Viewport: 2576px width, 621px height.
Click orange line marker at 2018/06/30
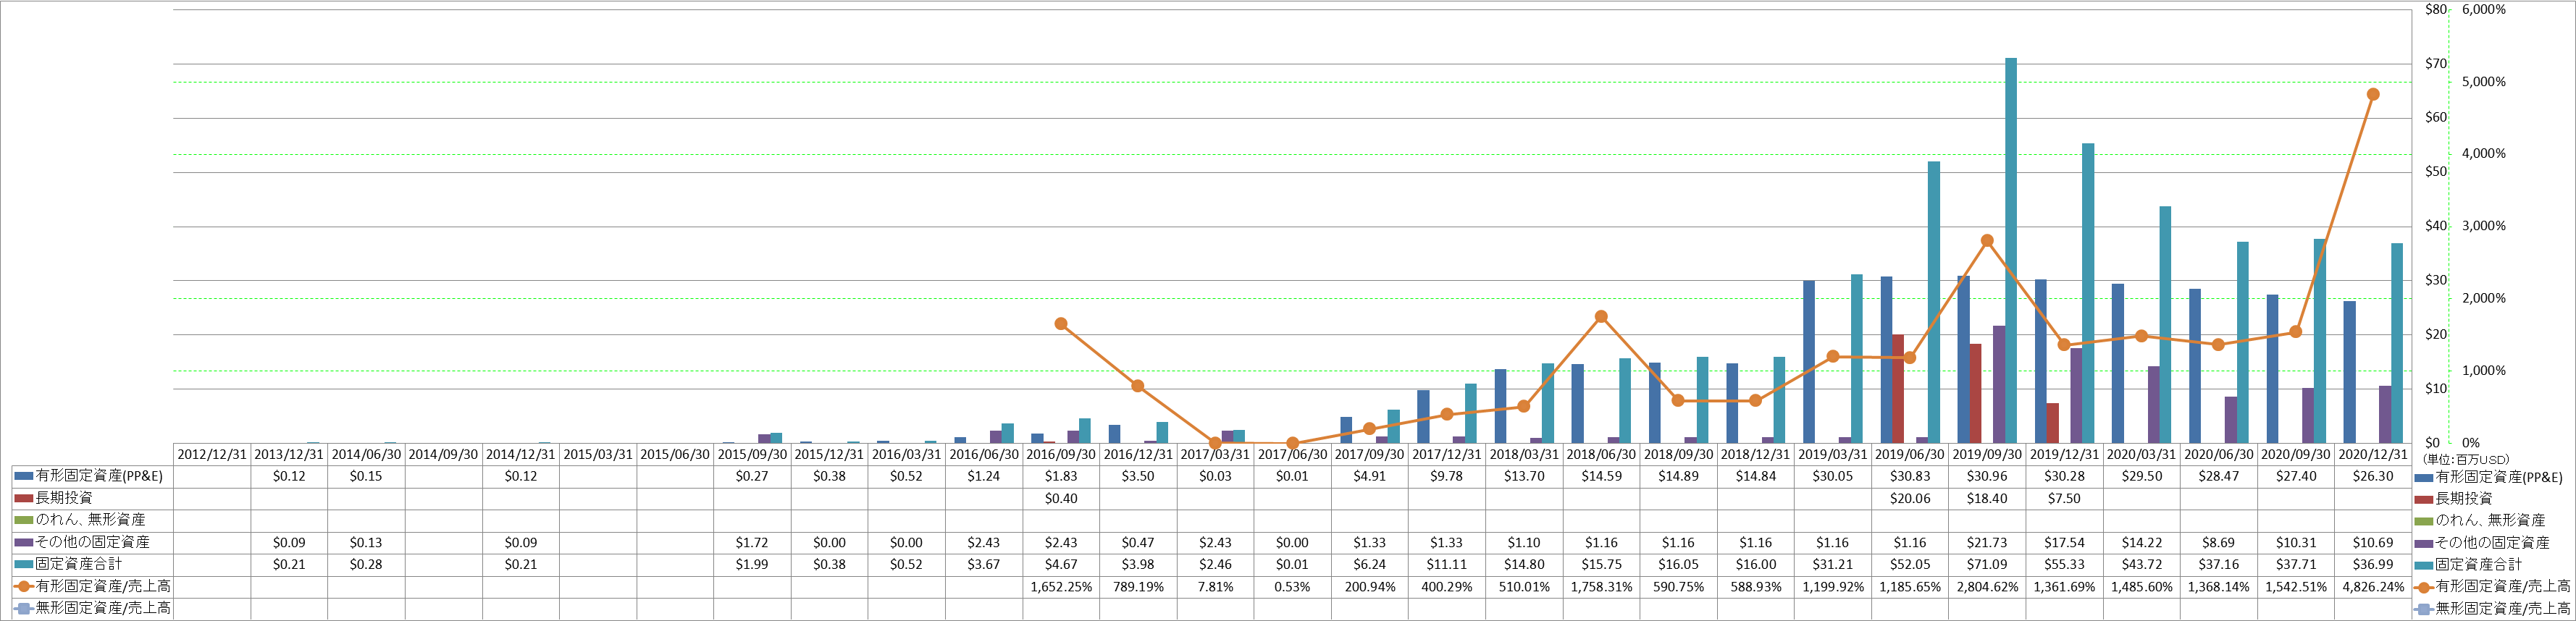pyautogui.click(x=1601, y=317)
